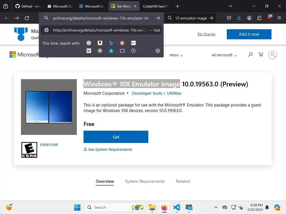This screenshot has height=214, width=286.
Task: Open the uBlock extension showing 24
Action: pyautogui.click(x=270, y=18)
